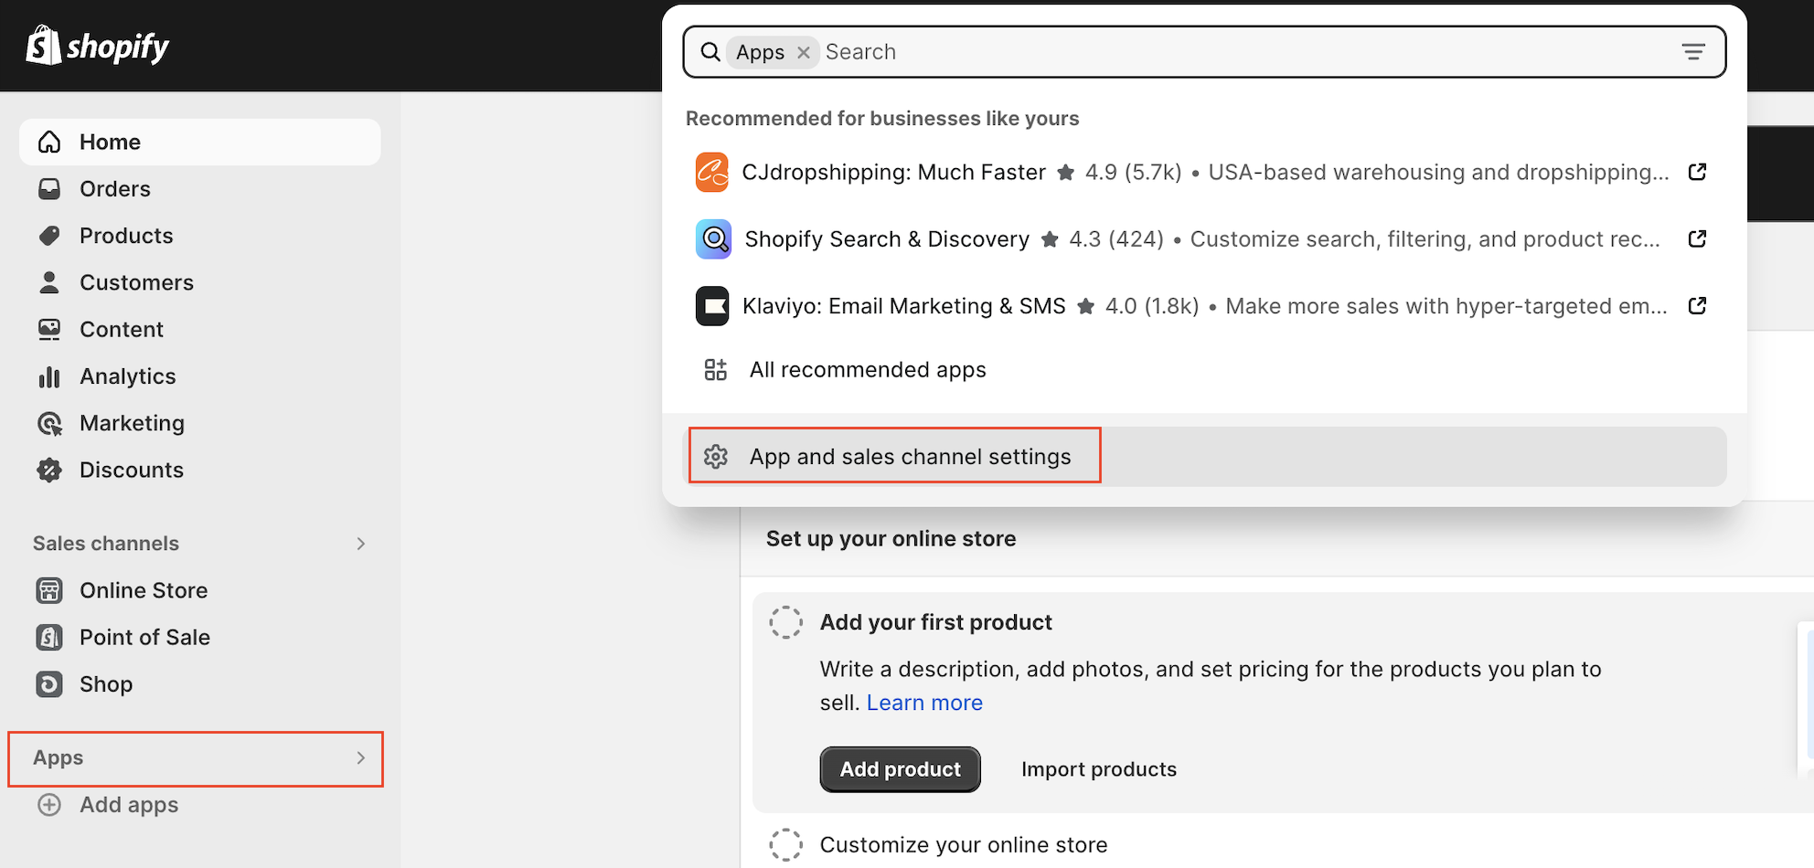This screenshot has height=868, width=1814.
Task: Open the Shopify Search & Discovery app icon
Action: click(x=713, y=239)
